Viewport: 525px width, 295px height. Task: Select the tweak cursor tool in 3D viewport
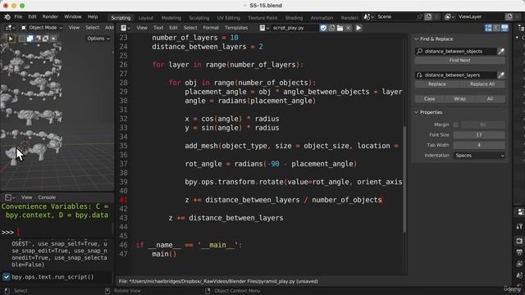point(11,39)
